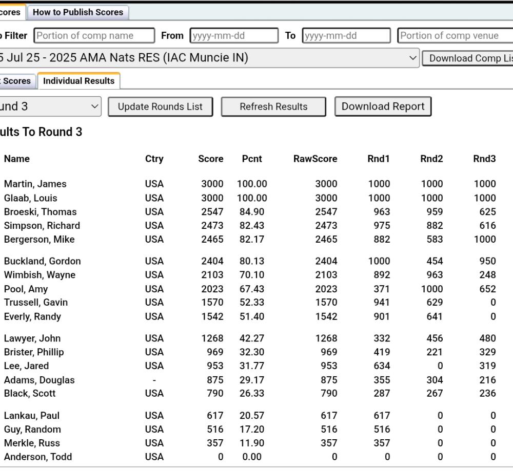Click the Score column header

(211, 159)
